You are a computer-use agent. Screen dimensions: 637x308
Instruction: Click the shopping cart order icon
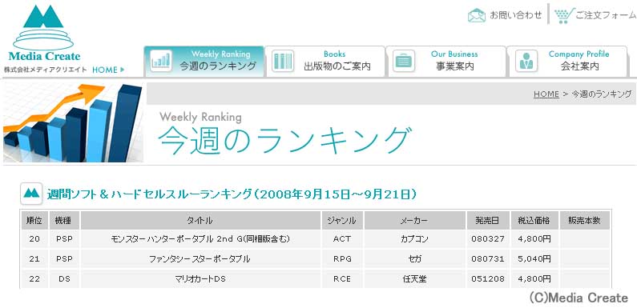(564, 15)
